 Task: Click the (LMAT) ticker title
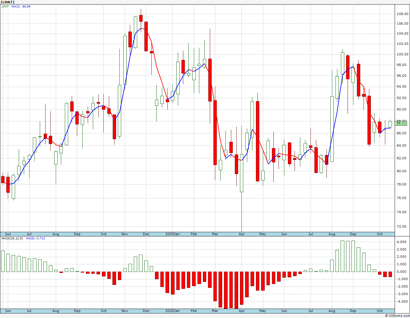8,2
